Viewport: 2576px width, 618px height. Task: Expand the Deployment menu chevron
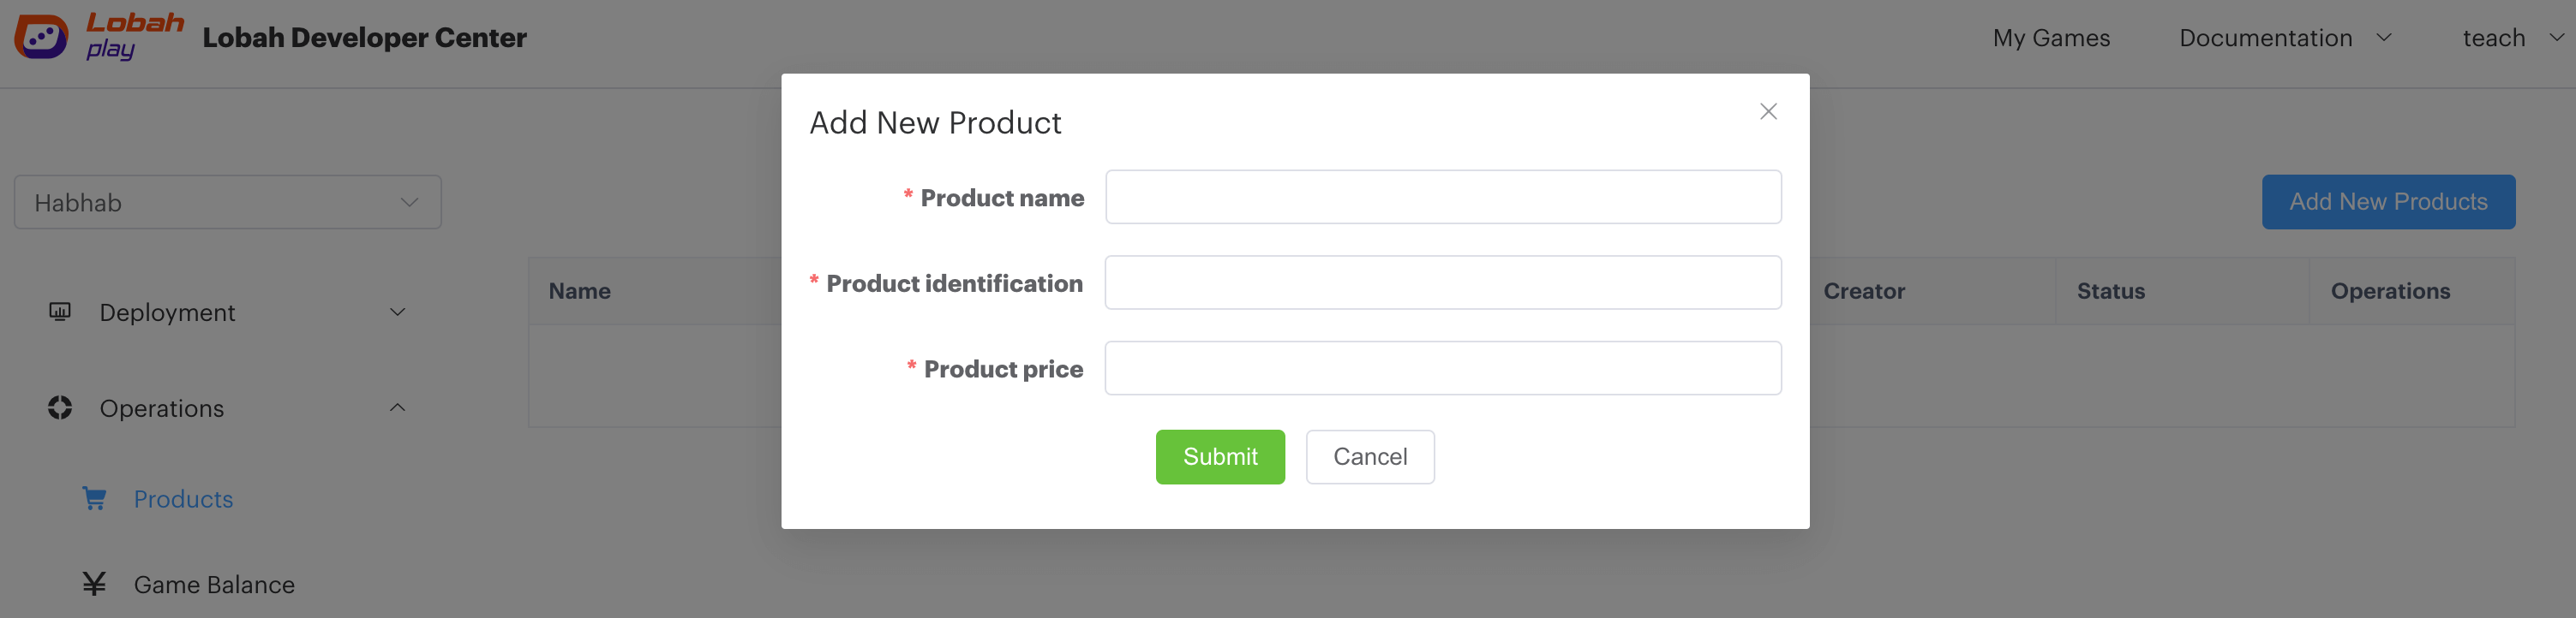[397, 312]
